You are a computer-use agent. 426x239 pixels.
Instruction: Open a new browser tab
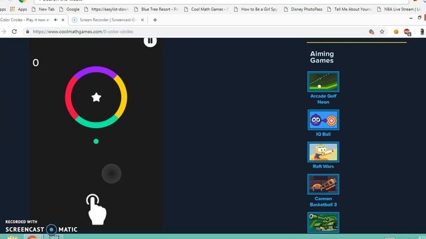click(x=155, y=20)
